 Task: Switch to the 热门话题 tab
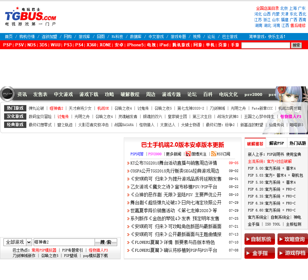point(298,143)
